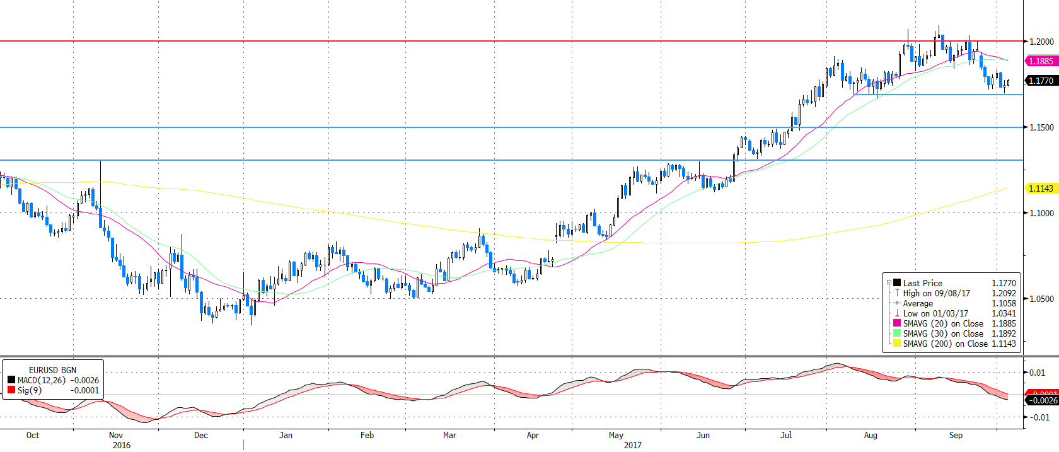The image size is (1059, 452).
Task: Click the 1.1000 axis label
Action: point(1041,213)
